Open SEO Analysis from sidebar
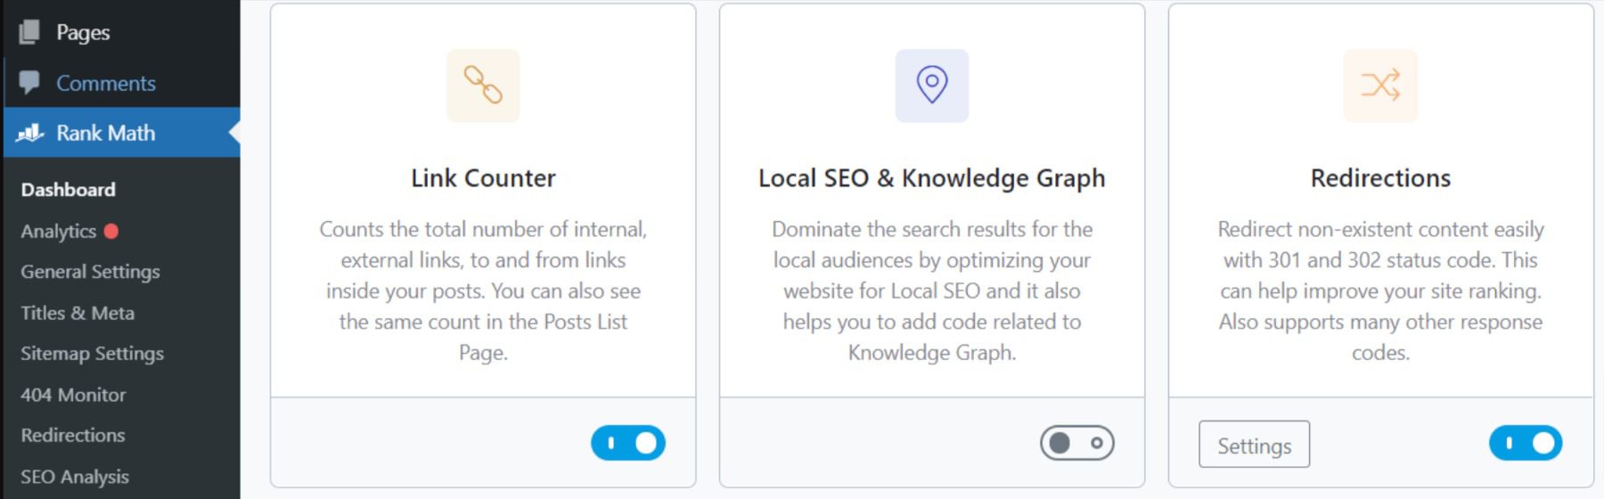 coord(75,477)
